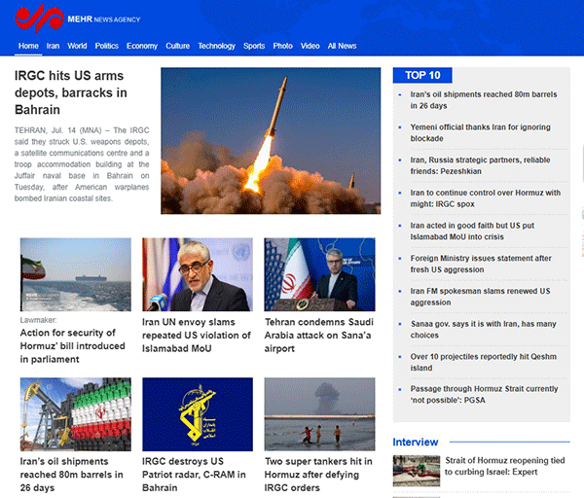Open 'Strait of Hormuz reopening tied to curbing Israel: Expert'
Screen dimensions: 584x498
point(505,466)
